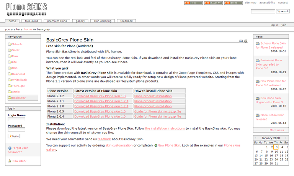Focus the site search text box
294x176 pixels.
point(263,12)
